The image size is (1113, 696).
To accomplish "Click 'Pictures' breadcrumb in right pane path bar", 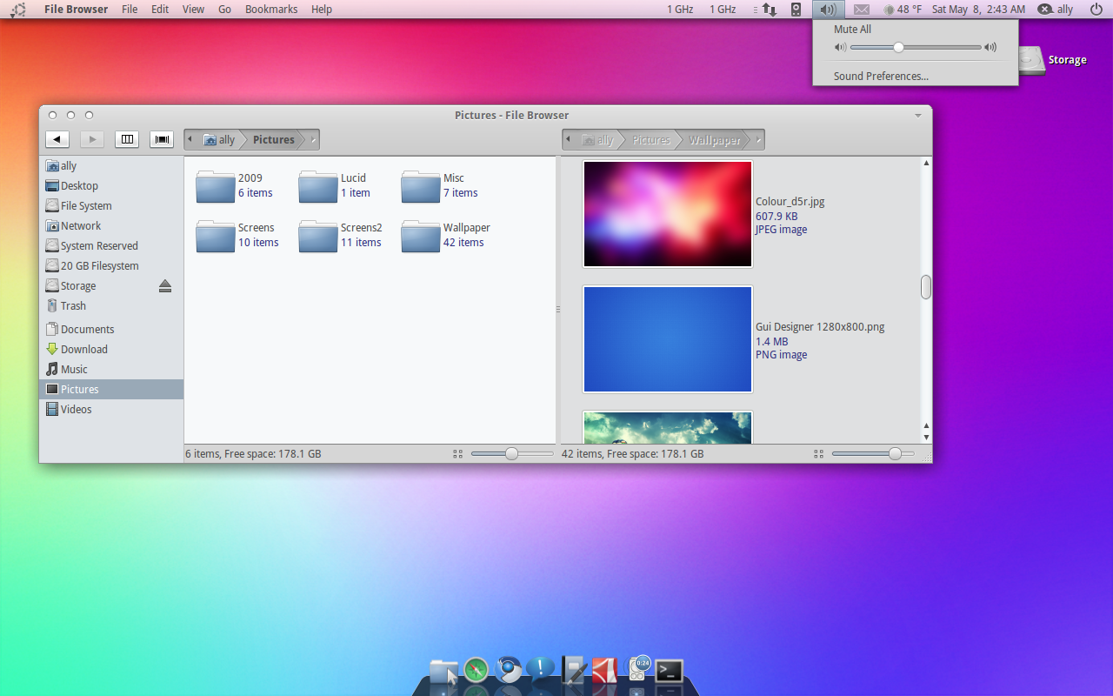I will (x=651, y=140).
